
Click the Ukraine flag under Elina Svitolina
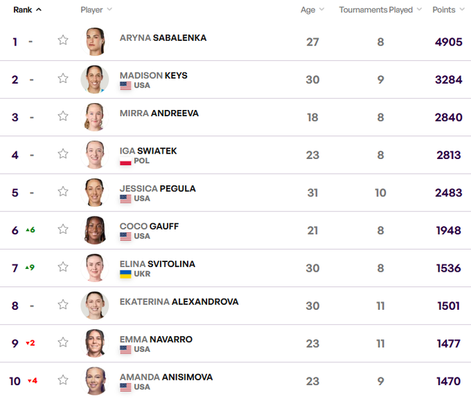pos(125,274)
